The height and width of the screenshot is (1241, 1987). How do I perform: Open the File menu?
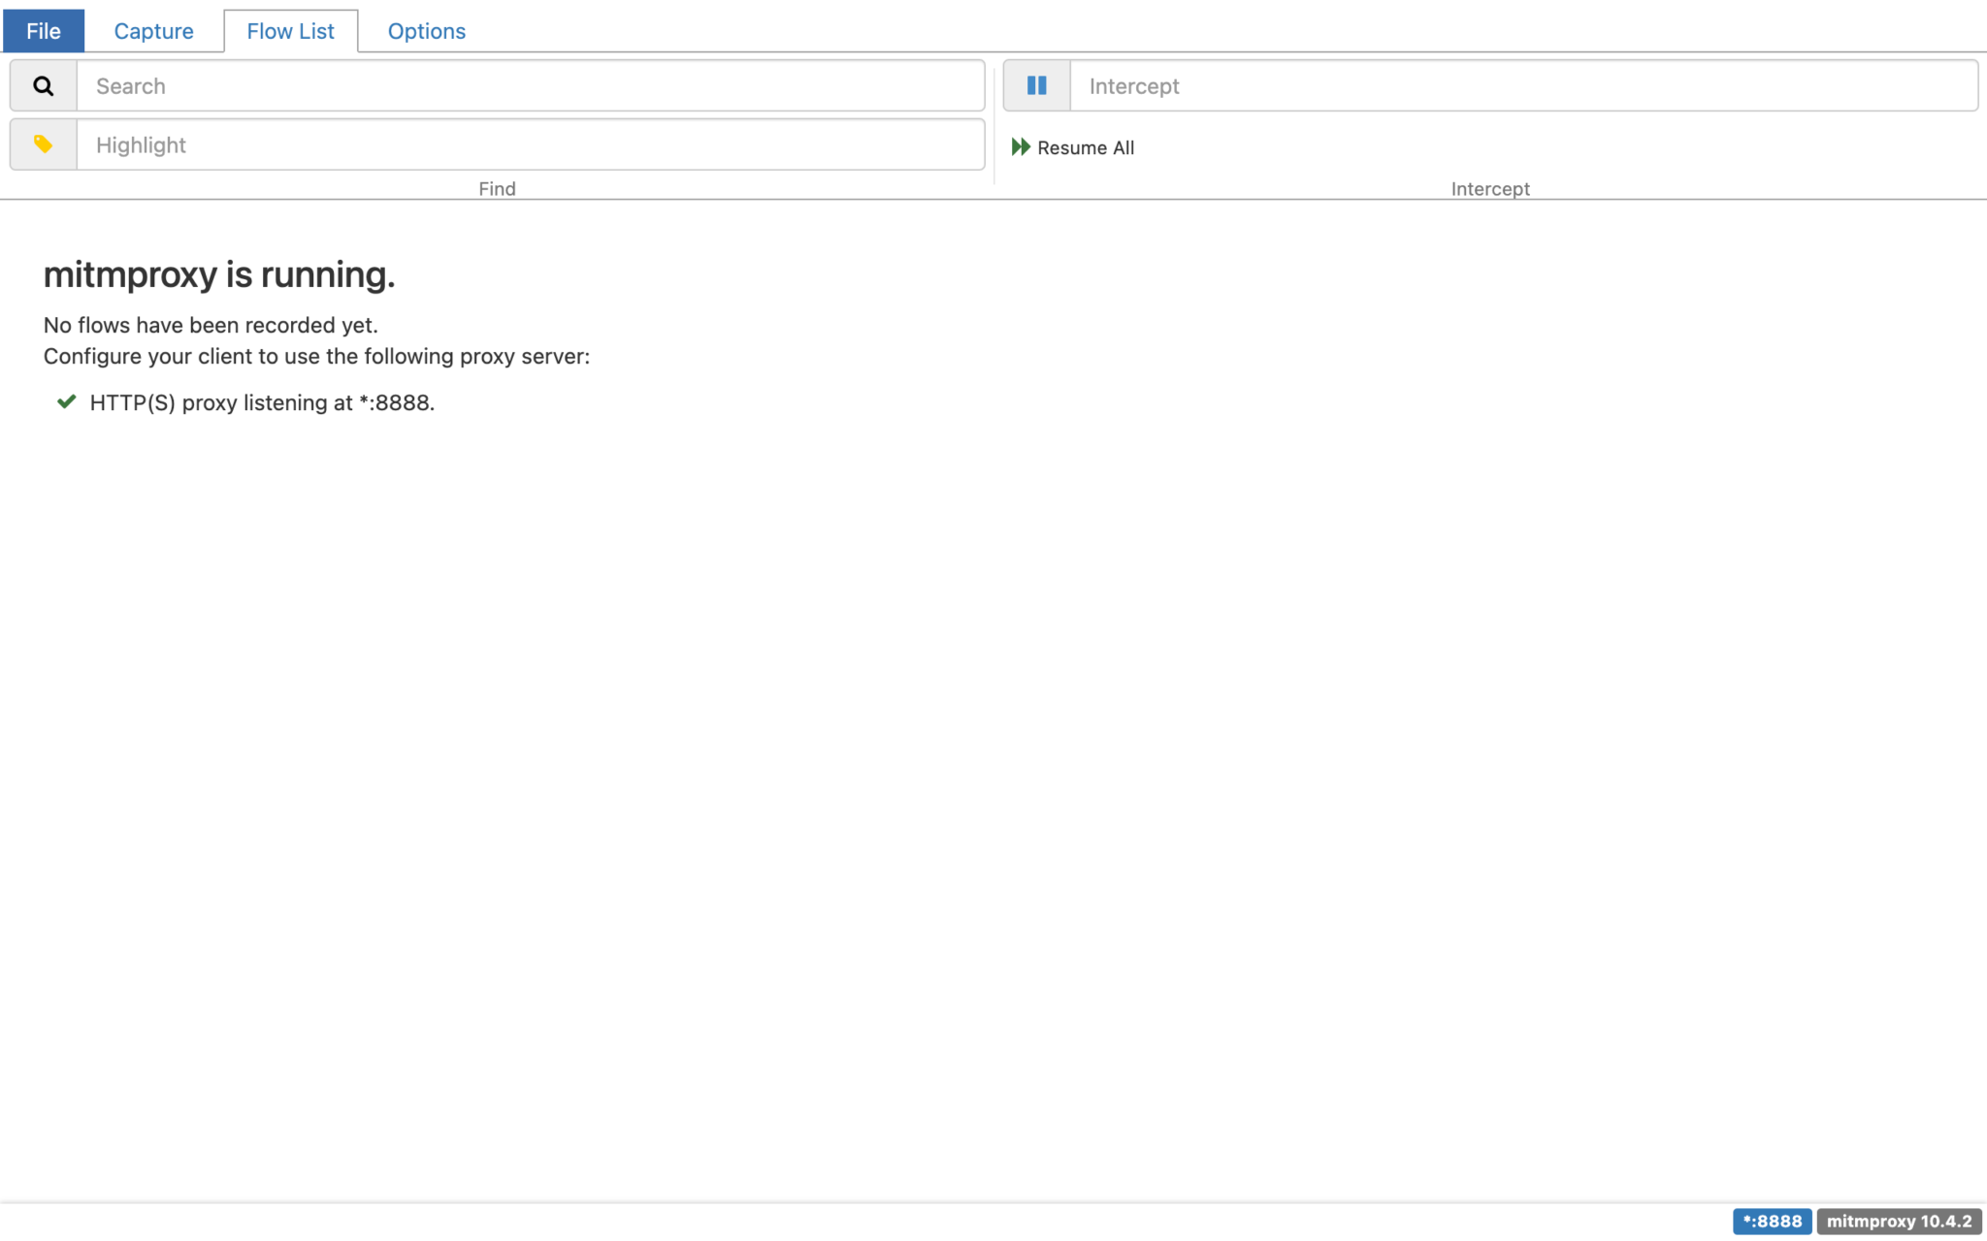click(x=44, y=31)
